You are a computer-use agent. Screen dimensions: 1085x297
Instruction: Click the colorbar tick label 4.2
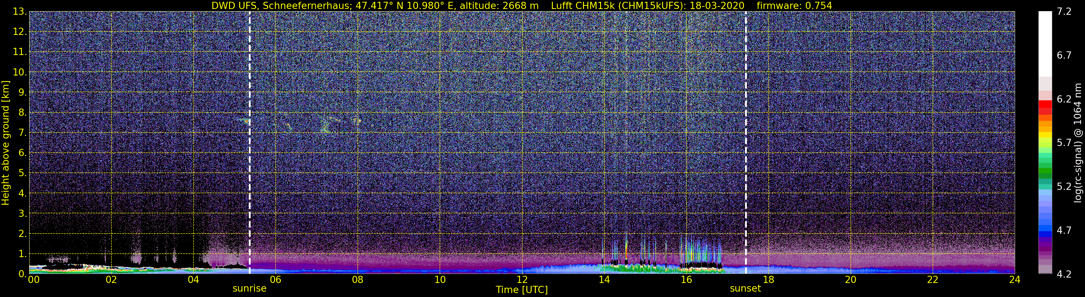[1064, 274]
